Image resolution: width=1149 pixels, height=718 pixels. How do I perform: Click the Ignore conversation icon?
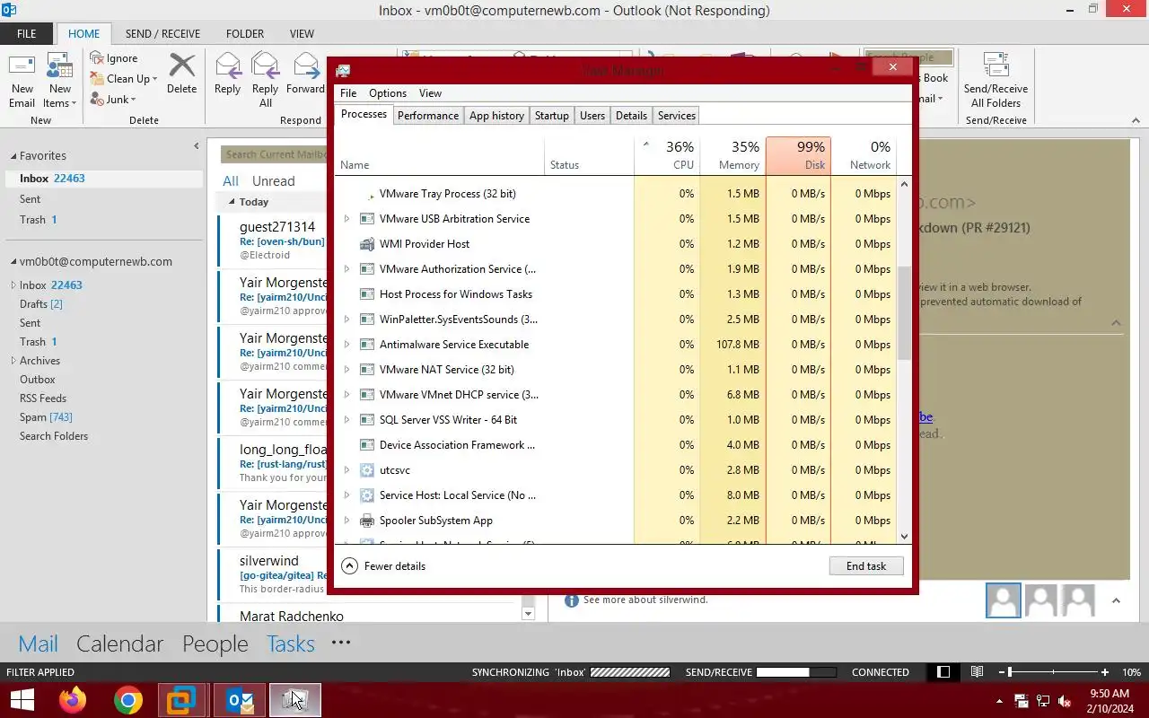pyautogui.click(x=97, y=58)
